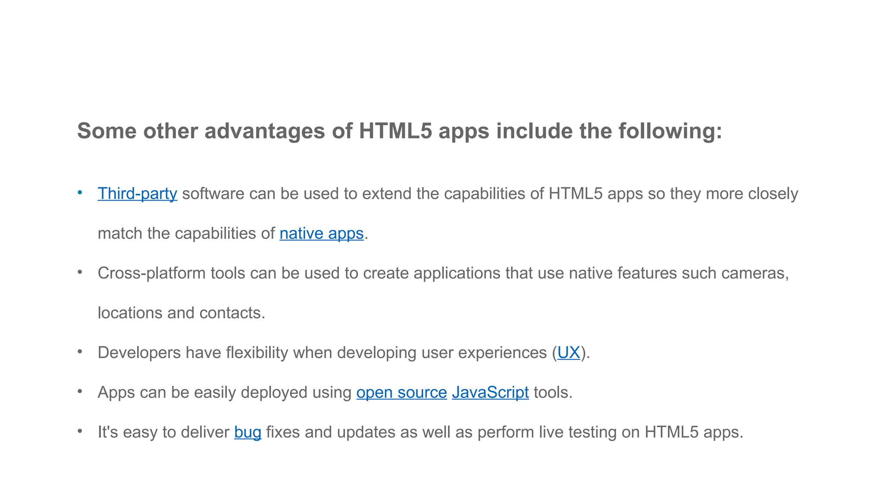
Task: Click the text 'locations and contacts.'
Action: (x=181, y=313)
